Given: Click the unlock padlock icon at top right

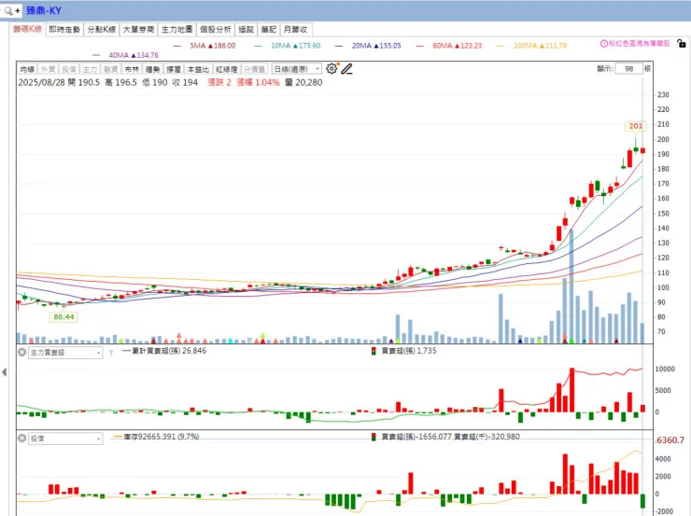Looking at the screenshot, I should point(682,43).
